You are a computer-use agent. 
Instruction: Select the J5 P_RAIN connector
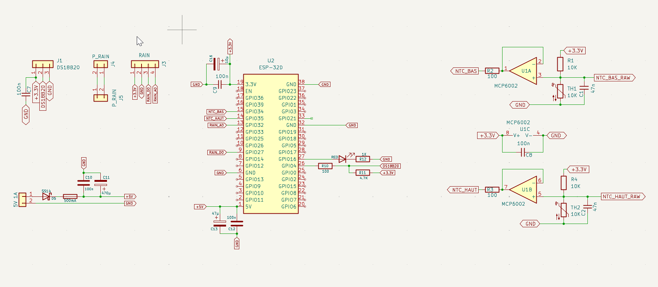pyautogui.click(x=101, y=98)
